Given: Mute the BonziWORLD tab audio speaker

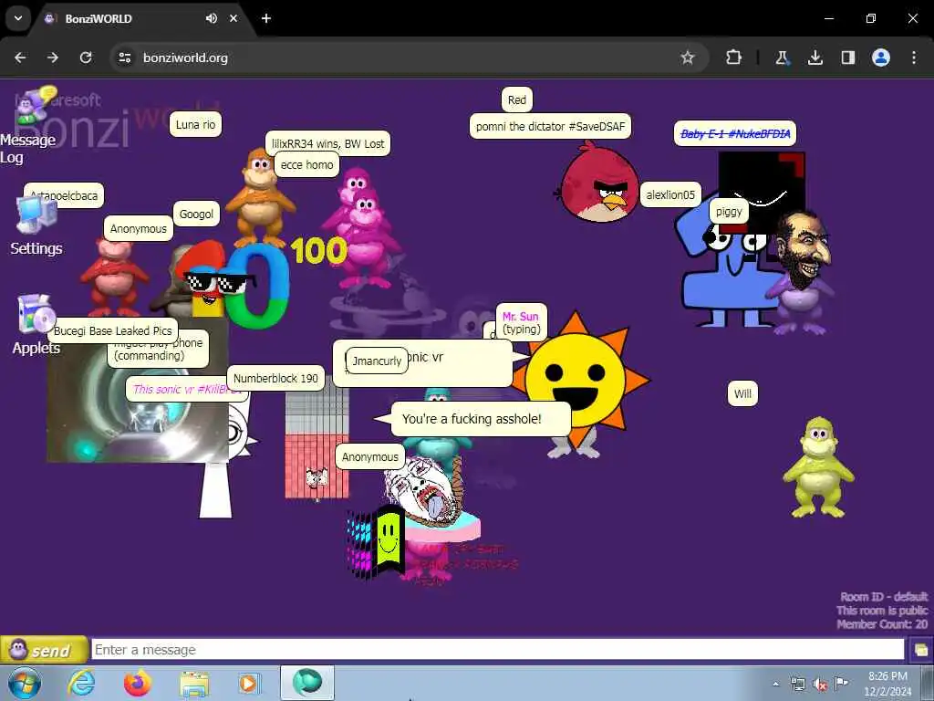Looking at the screenshot, I should click(x=211, y=18).
